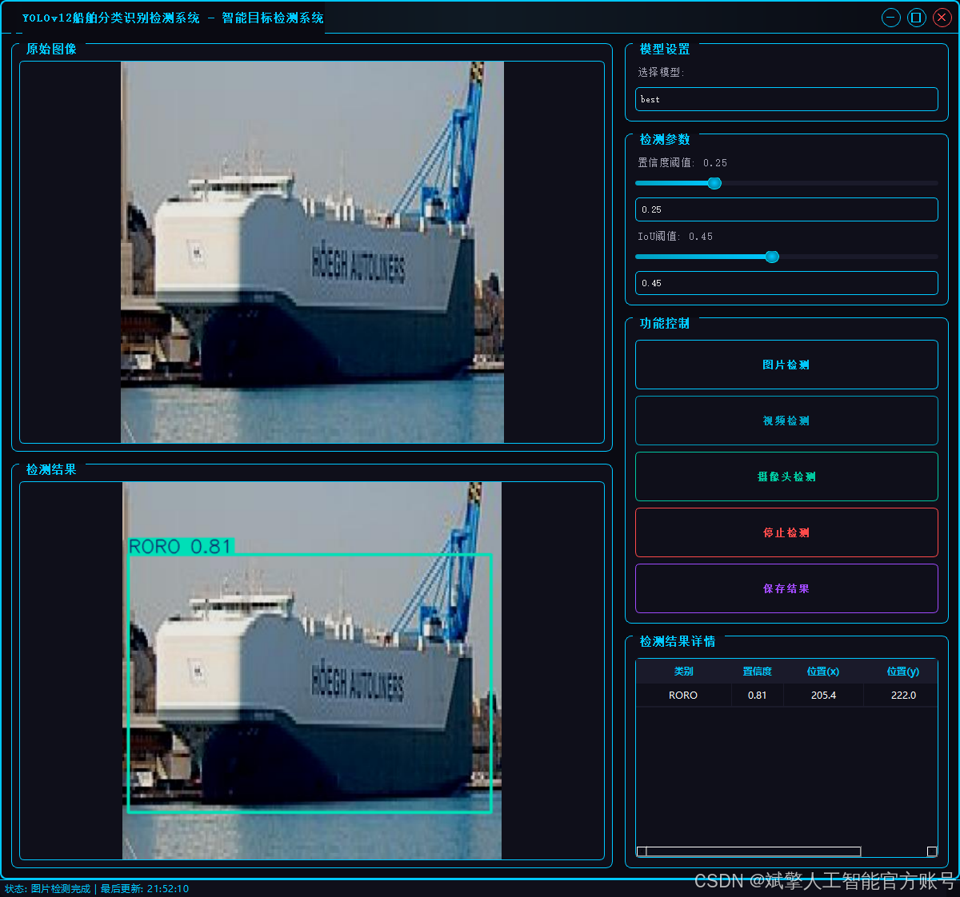Click the horizontal scrollbar of results table

coord(786,851)
